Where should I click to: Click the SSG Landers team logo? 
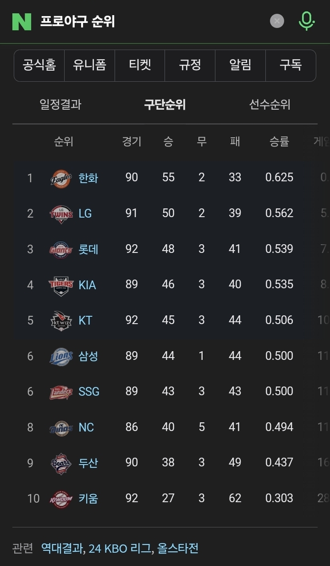point(61,392)
